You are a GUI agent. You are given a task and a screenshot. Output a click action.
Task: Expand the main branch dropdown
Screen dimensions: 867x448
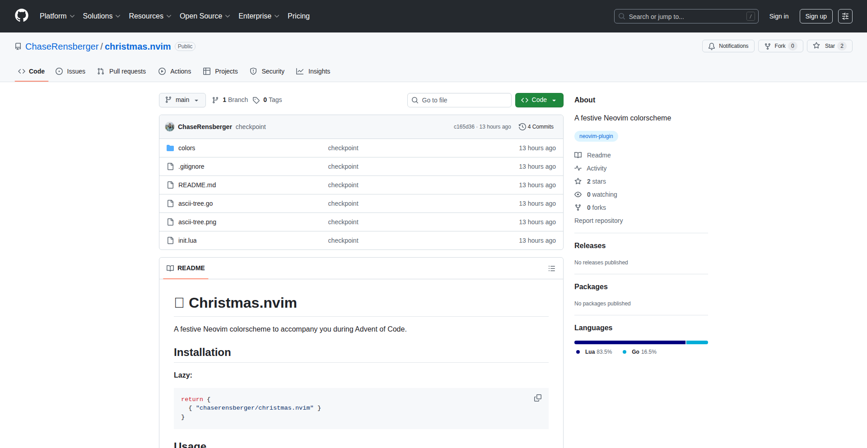182,100
